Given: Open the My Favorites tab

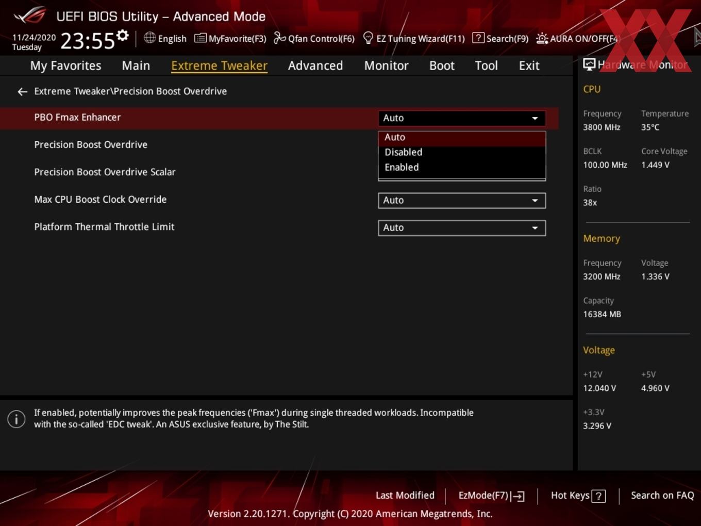Looking at the screenshot, I should pos(65,65).
